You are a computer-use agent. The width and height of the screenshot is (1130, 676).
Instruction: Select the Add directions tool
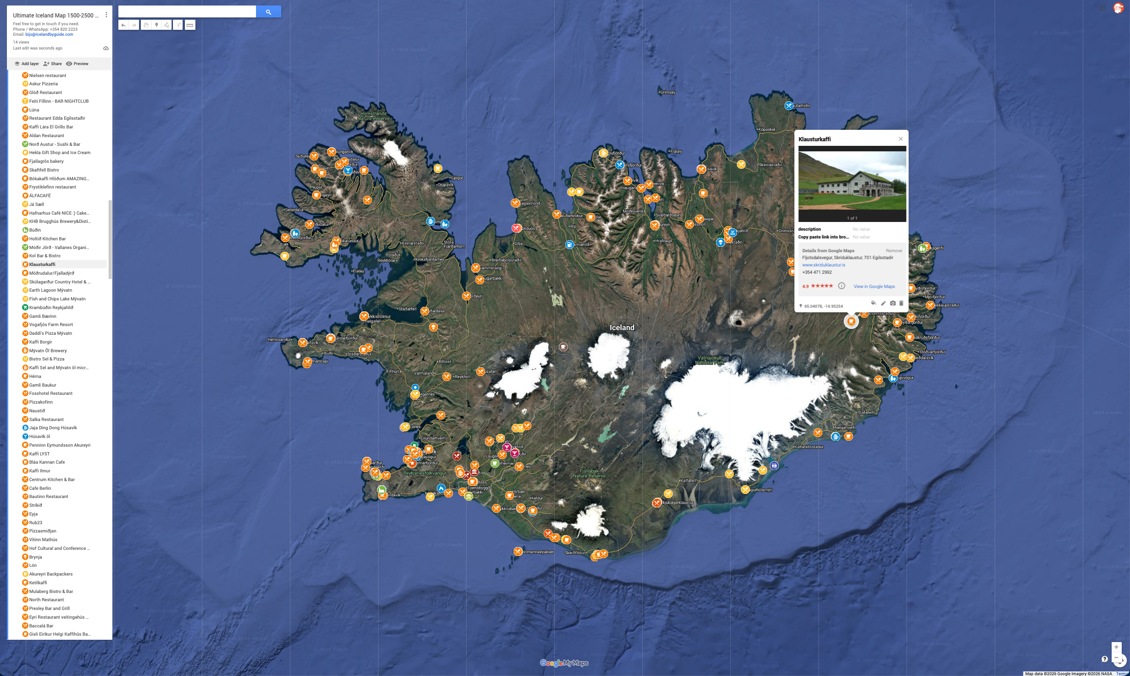[x=178, y=25]
